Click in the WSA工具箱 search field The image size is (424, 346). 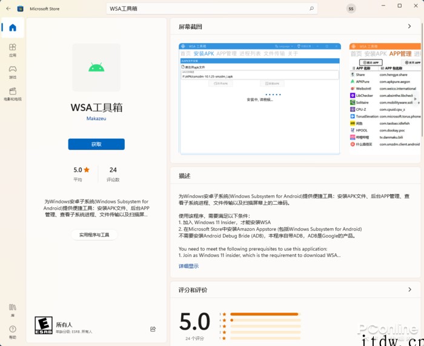point(212,8)
